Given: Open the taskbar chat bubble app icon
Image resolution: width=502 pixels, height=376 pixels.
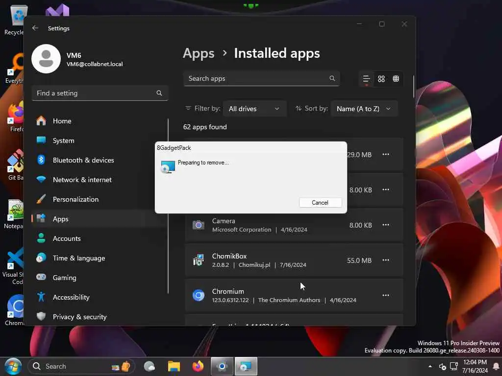Looking at the screenshot, I should 150,366.
